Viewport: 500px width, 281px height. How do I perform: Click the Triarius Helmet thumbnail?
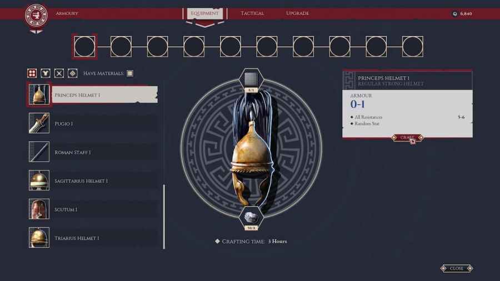point(39,238)
